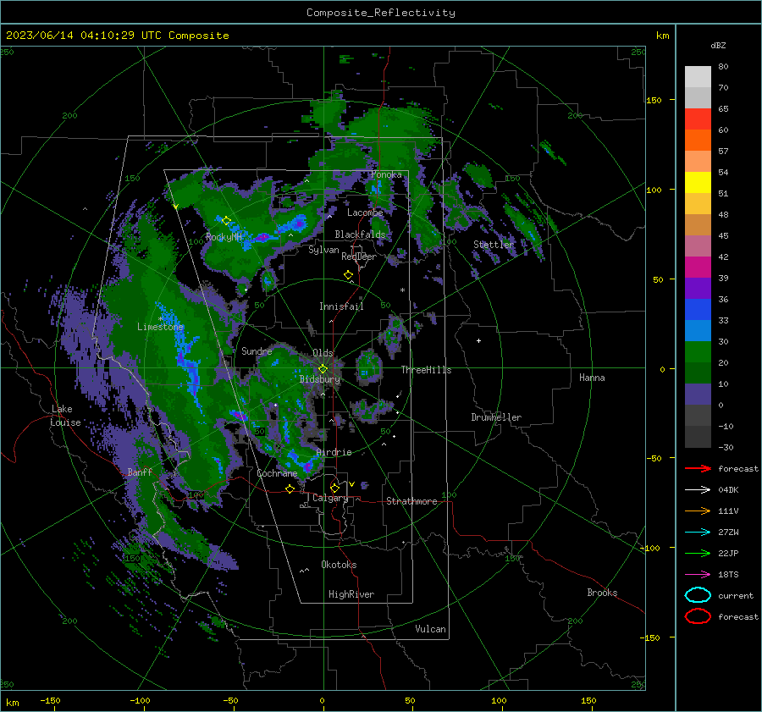The height and width of the screenshot is (712, 762).
Task: Click the dBZ legend heading
Action: pos(718,45)
